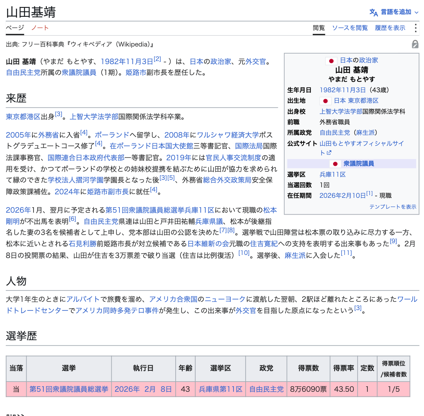Select the ページ tab

click(x=15, y=28)
